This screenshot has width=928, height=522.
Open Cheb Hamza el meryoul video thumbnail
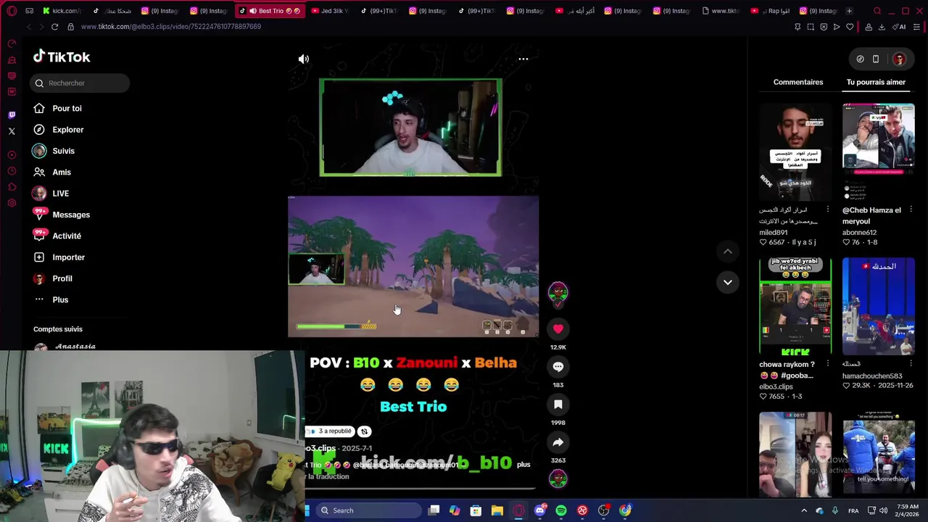878,152
